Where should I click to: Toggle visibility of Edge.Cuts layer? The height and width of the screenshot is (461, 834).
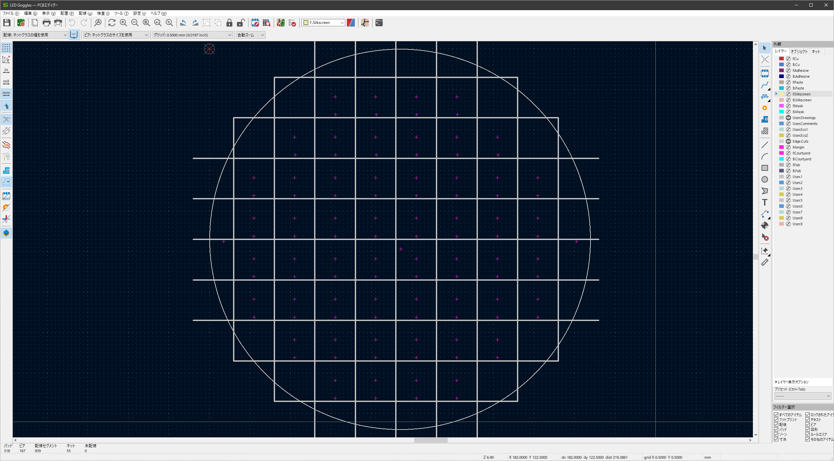coord(788,141)
